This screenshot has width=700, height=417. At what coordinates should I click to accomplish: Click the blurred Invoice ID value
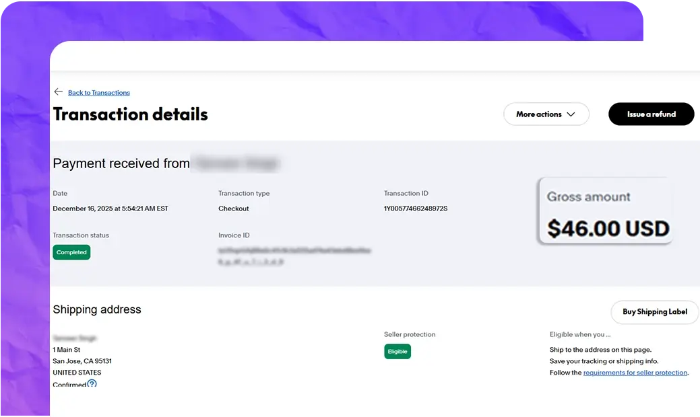click(x=294, y=256)
